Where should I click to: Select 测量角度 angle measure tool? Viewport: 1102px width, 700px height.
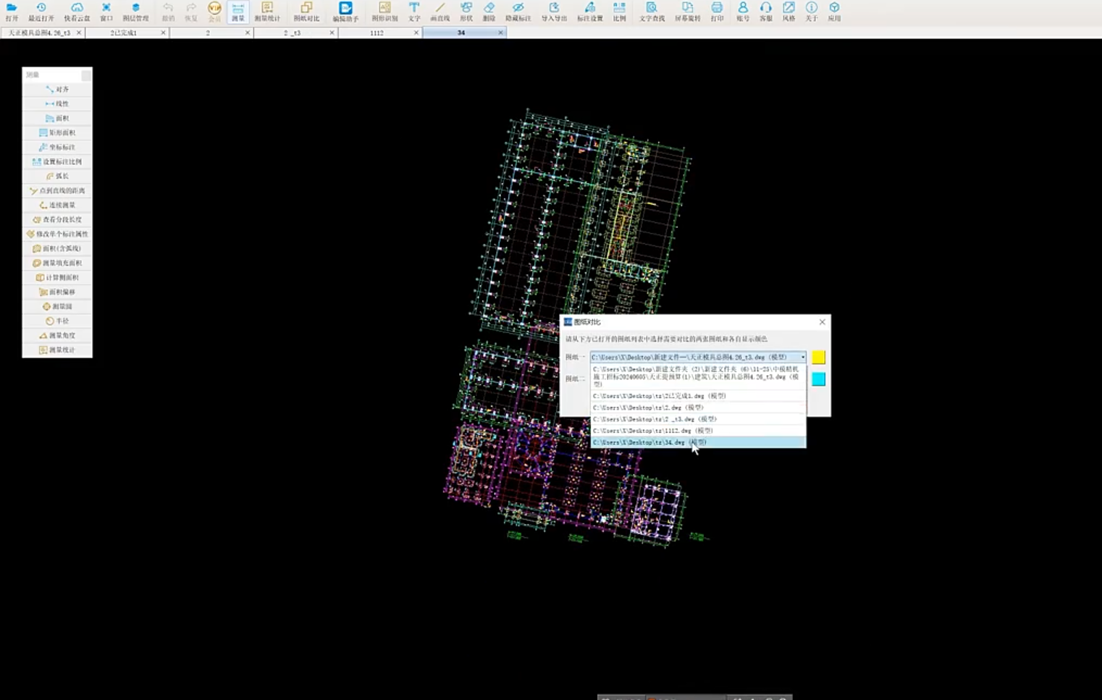click(x=57, y=335)
